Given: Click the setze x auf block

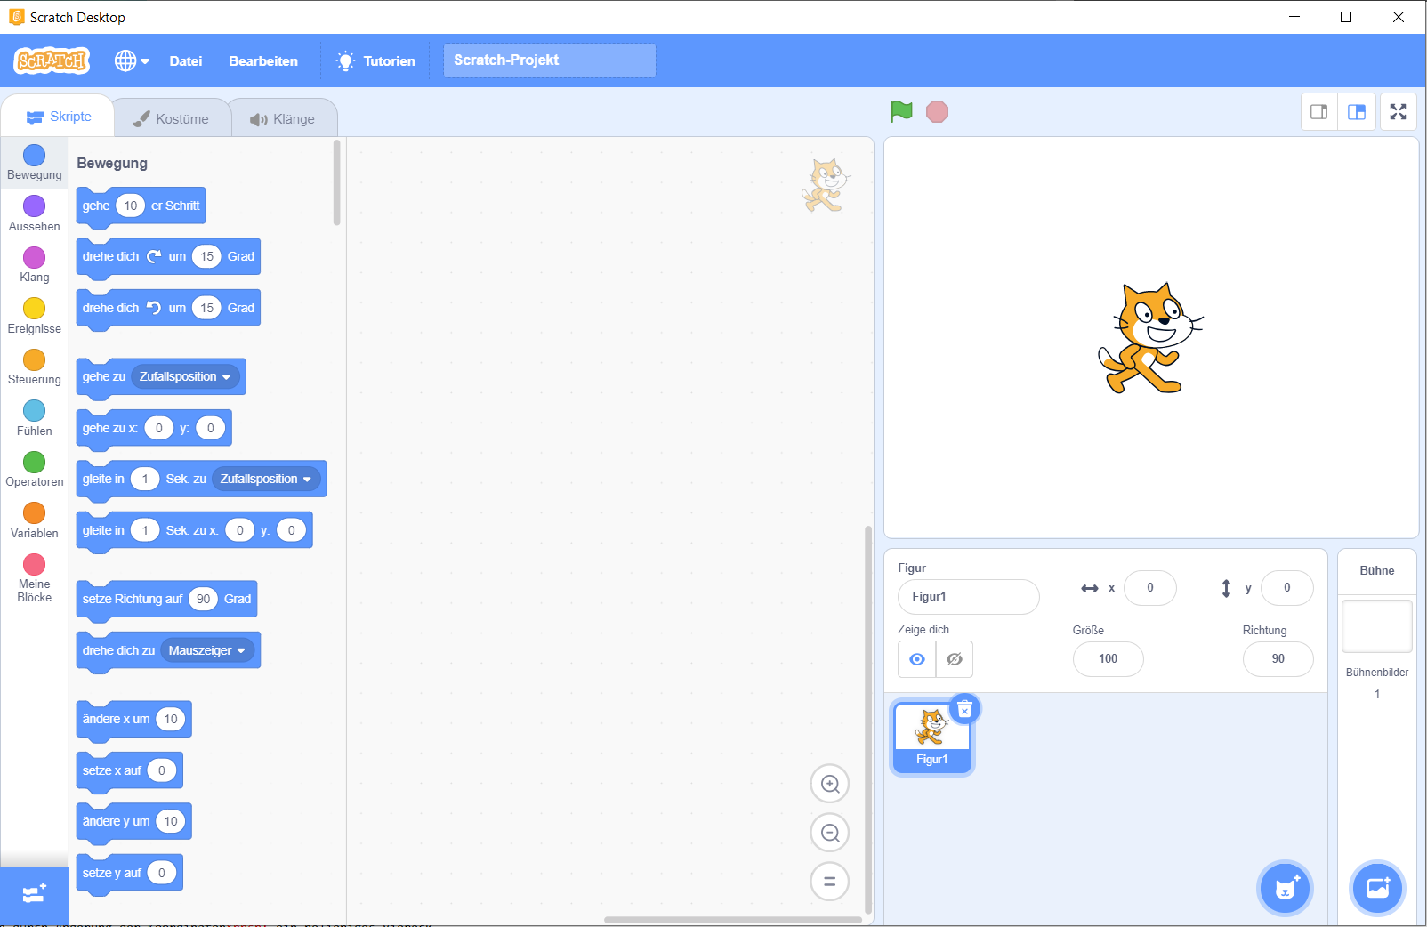Looking at the screenshot, I should click(129, 770).
